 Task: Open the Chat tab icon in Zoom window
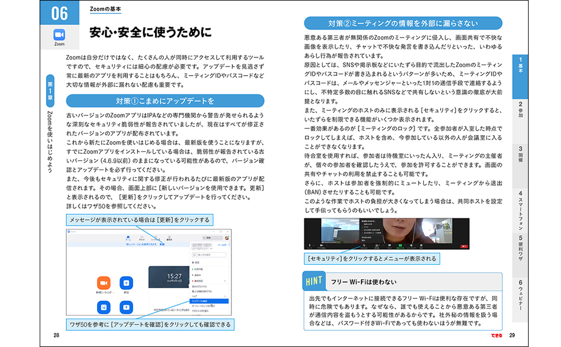coord(142,237)
